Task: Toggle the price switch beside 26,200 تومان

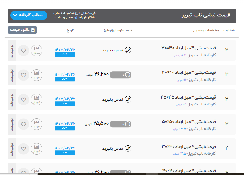Action: click(121, 75)
